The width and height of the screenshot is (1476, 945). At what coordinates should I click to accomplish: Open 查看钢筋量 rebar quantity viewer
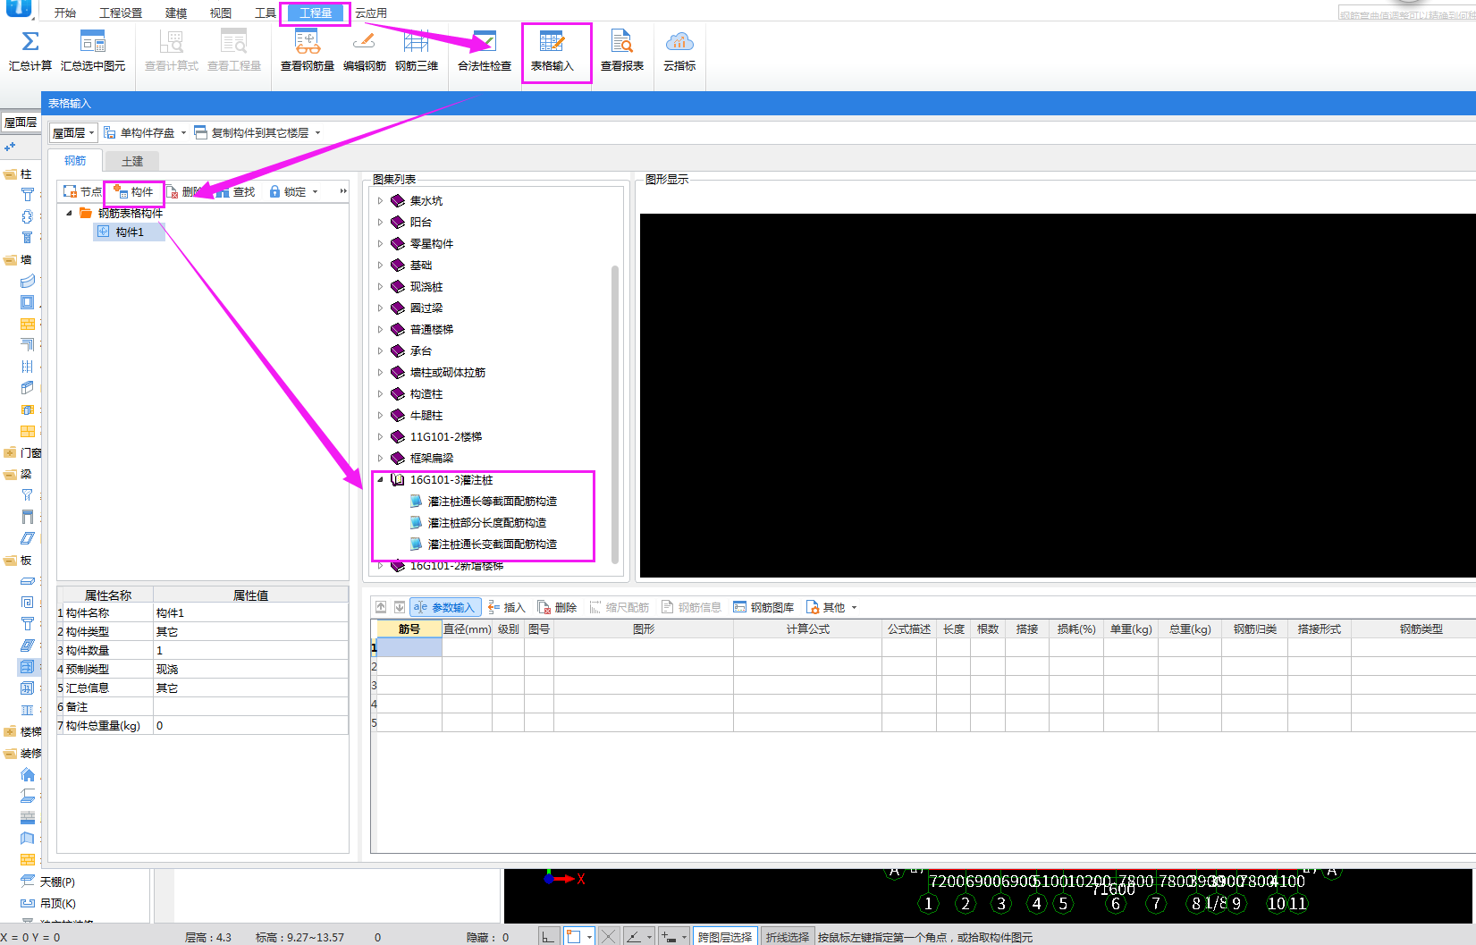pyautogui.click(x=308, y=52)
